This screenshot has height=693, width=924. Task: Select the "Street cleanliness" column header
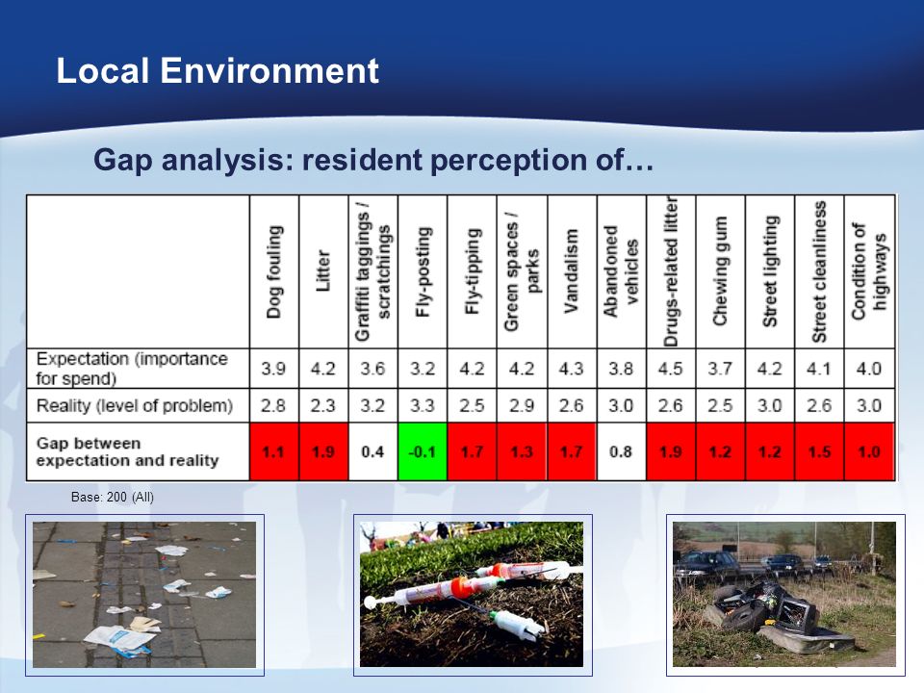tap(819, 272)
